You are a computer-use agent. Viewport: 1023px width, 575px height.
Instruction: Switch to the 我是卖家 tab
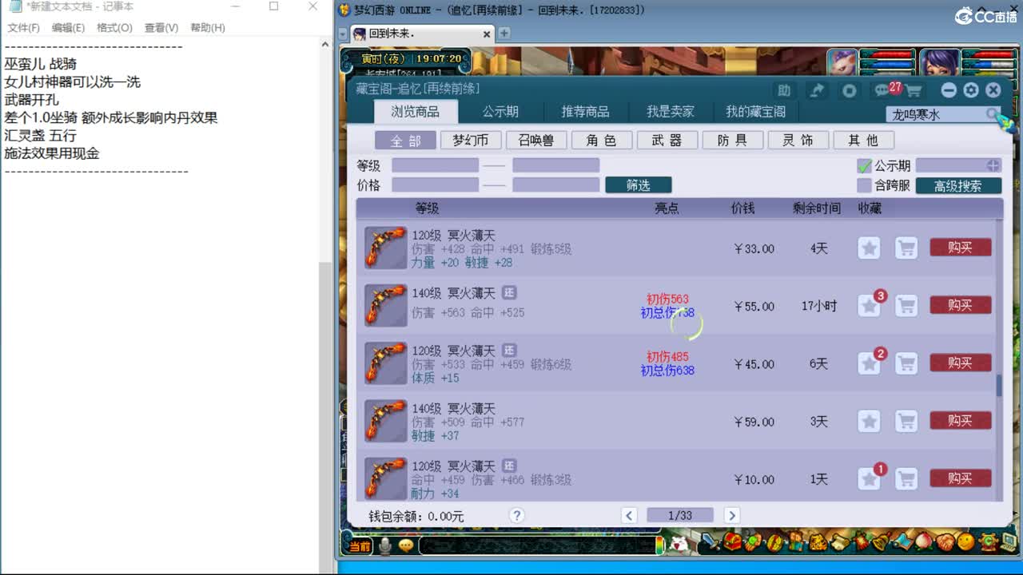[671, 112]
